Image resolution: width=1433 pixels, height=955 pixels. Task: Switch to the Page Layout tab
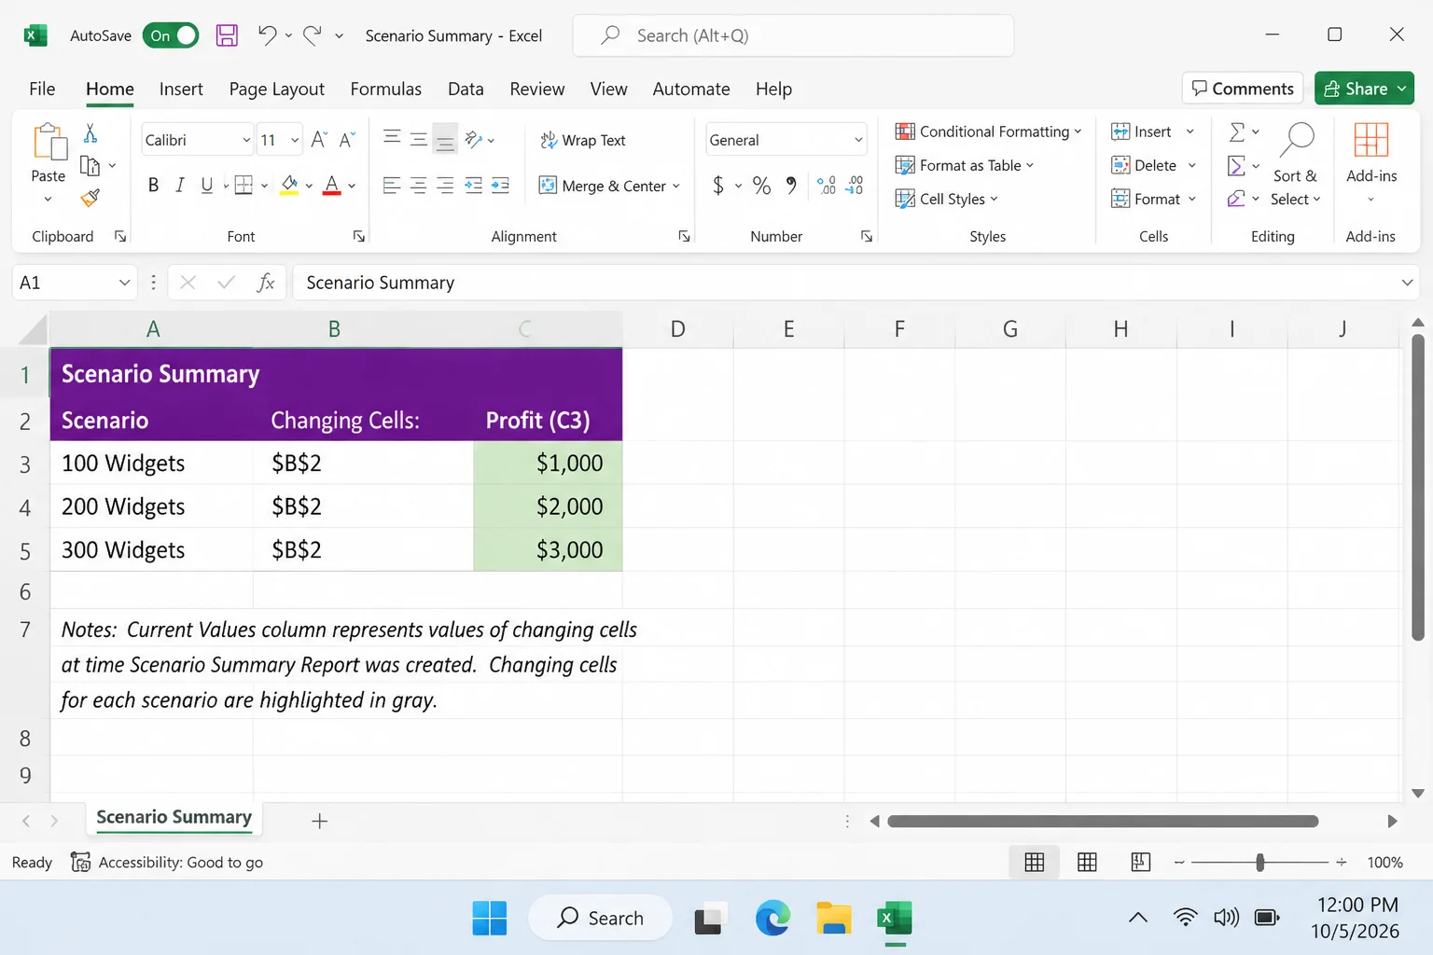[x=277, y=89]
